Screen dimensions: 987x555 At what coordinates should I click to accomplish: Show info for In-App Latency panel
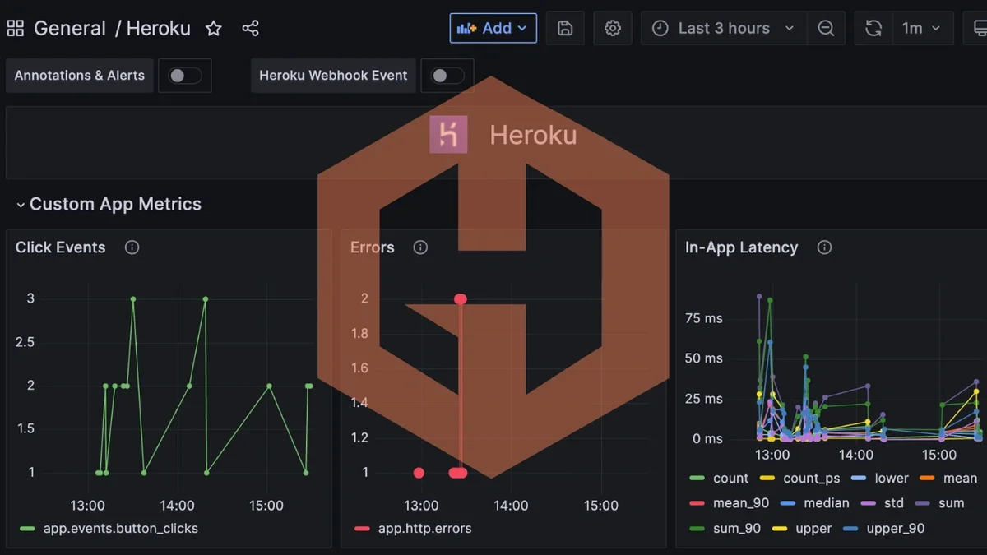pos(824,247)
